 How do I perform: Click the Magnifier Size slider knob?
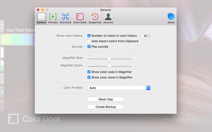click(x=109, y=58)
